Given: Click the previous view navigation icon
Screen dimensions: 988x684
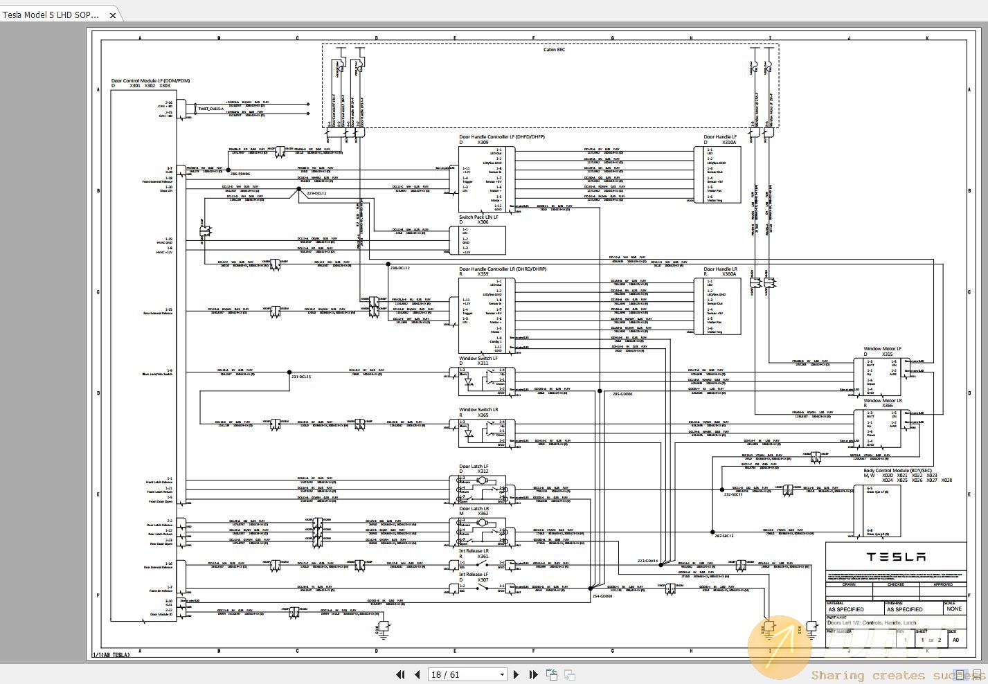Looking at the screenshot, I should (x=552, y=674).
